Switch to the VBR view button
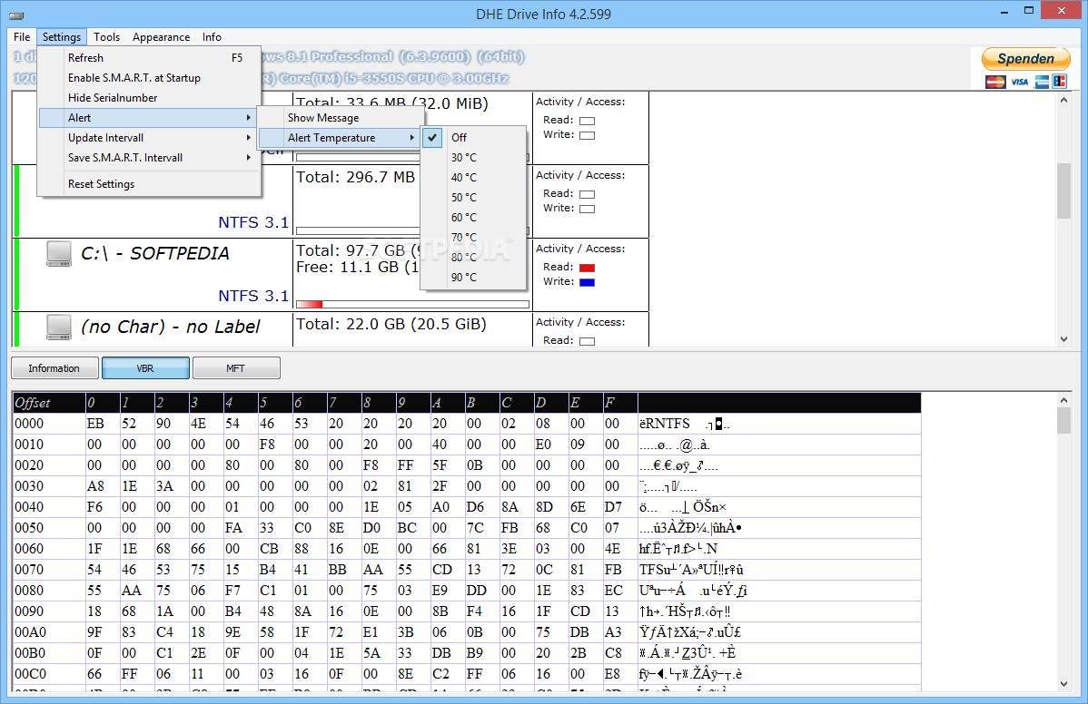Screen dimensions: 1088x704 pyautogui.click(x=145, y=368)
